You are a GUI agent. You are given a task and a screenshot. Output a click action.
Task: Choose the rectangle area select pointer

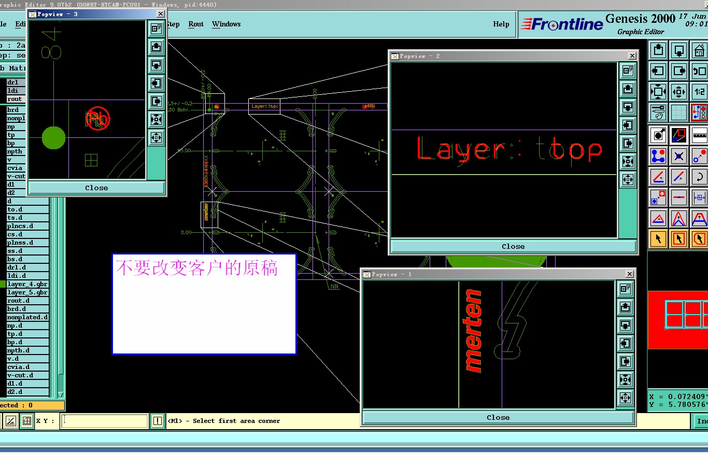[679, 239]
